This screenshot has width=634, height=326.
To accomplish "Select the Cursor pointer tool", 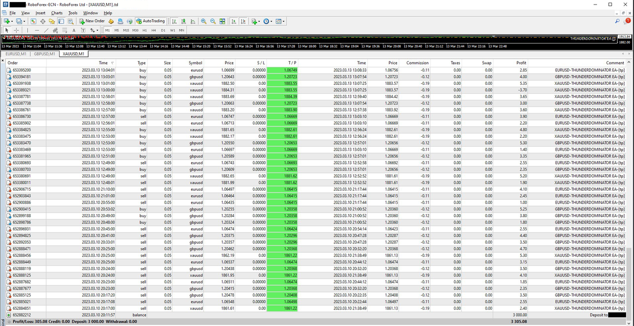I will [x=7, y=30].
